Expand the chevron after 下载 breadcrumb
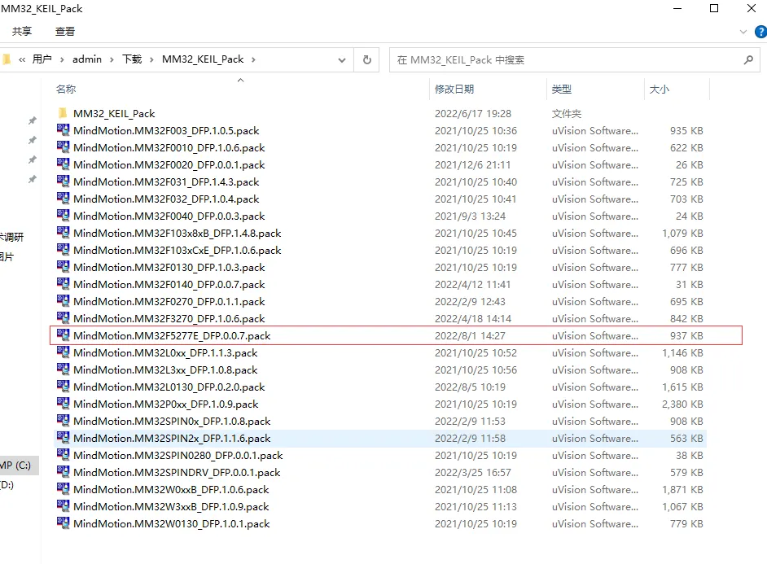This screenshot has width=767, height=564. pos(151,59)
